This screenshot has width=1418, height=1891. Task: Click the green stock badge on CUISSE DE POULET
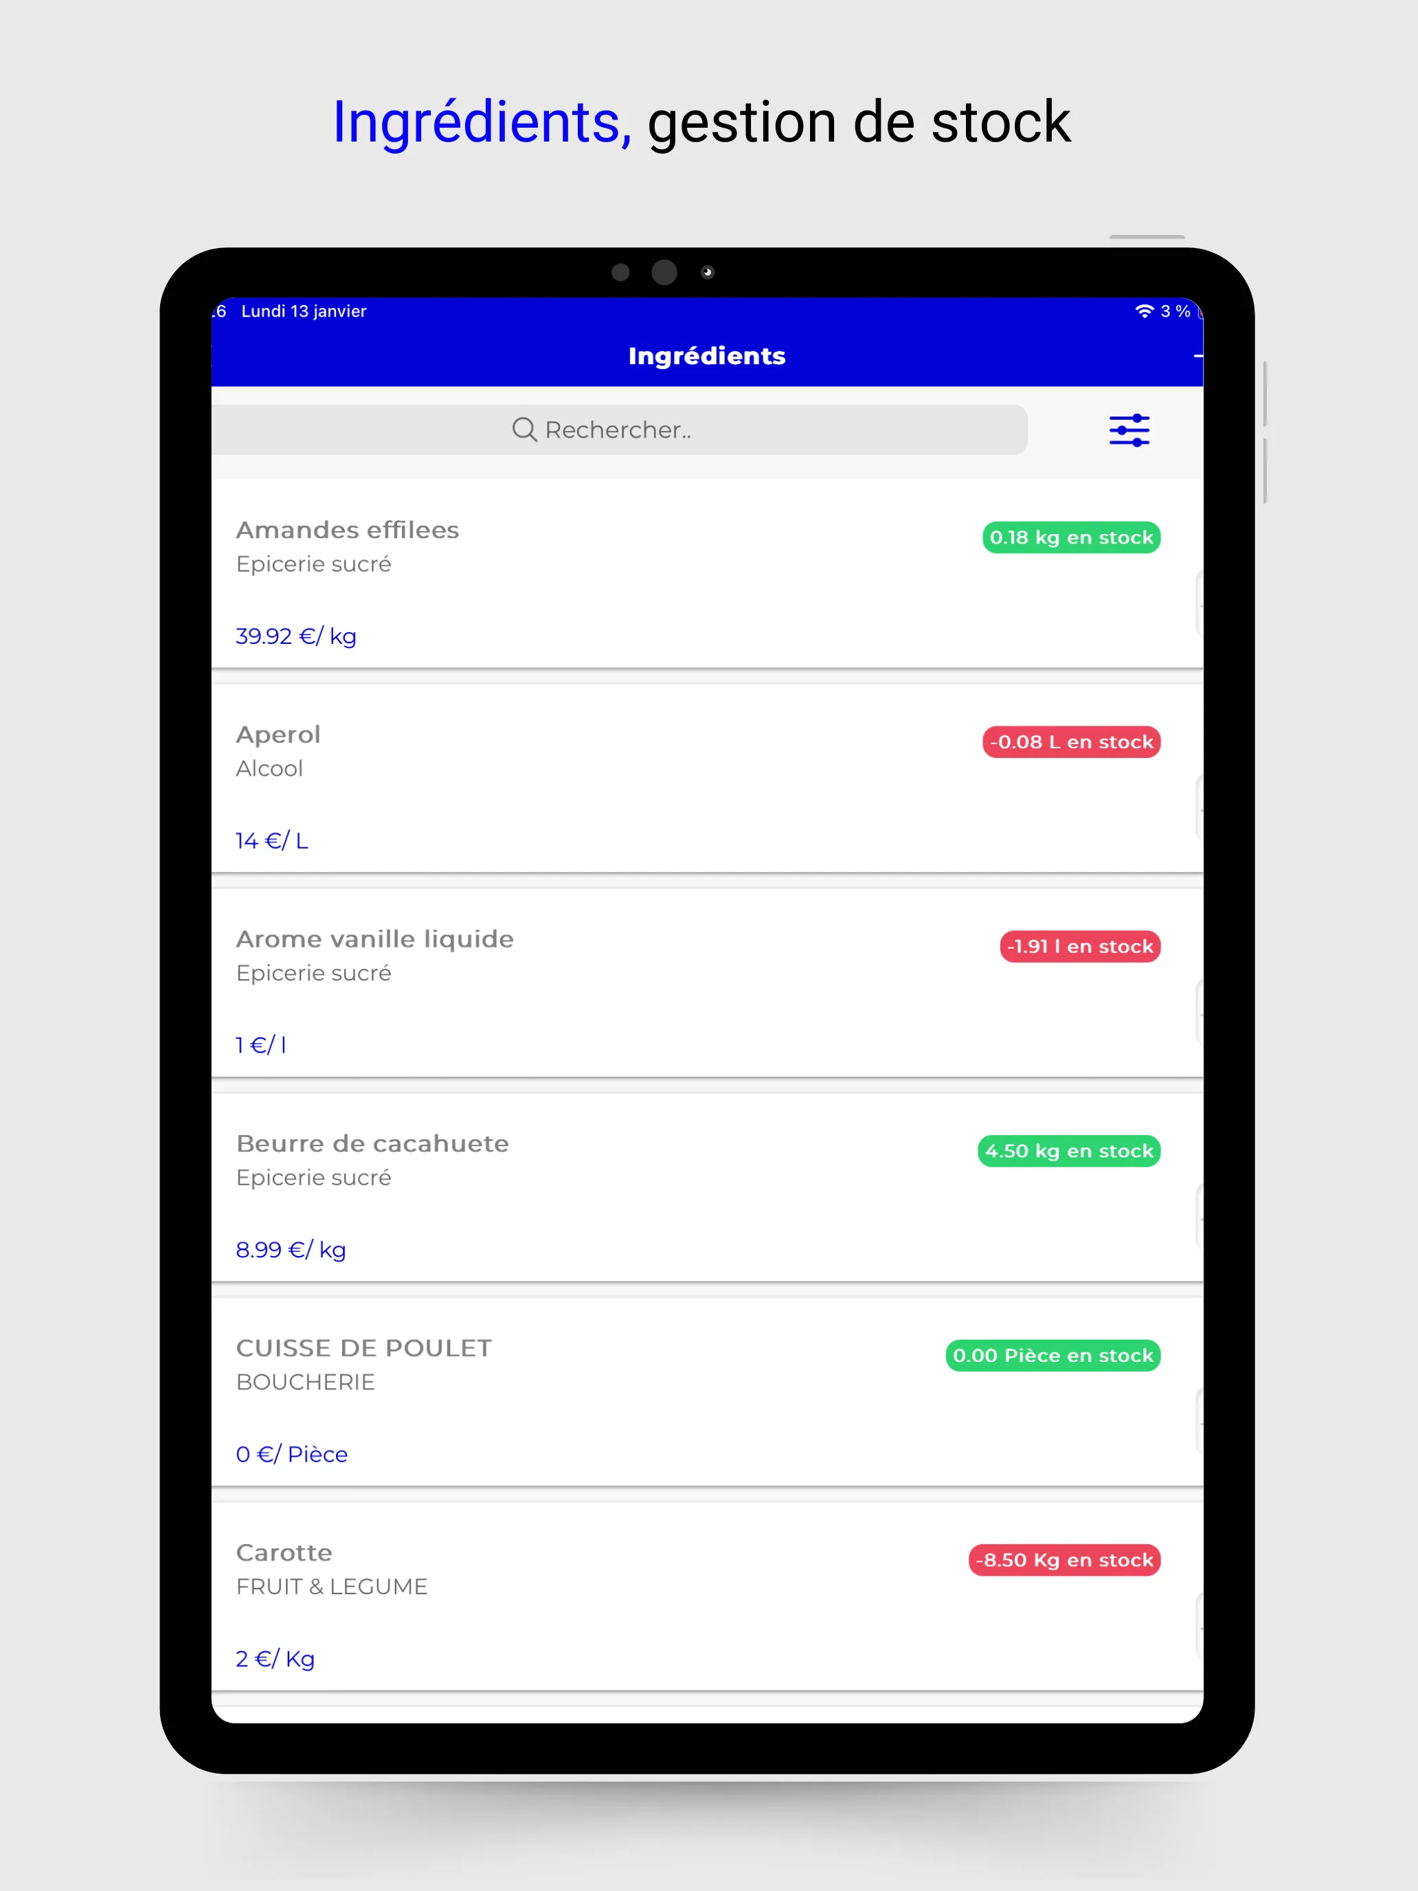(x=1052, y=1355)
